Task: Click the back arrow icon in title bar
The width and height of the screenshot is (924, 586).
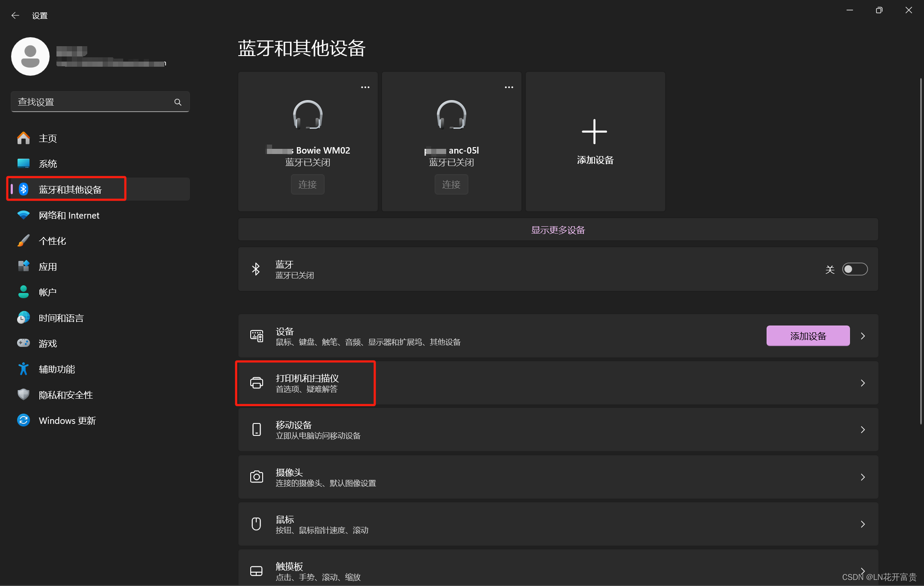Action: (x=15, y=16)
